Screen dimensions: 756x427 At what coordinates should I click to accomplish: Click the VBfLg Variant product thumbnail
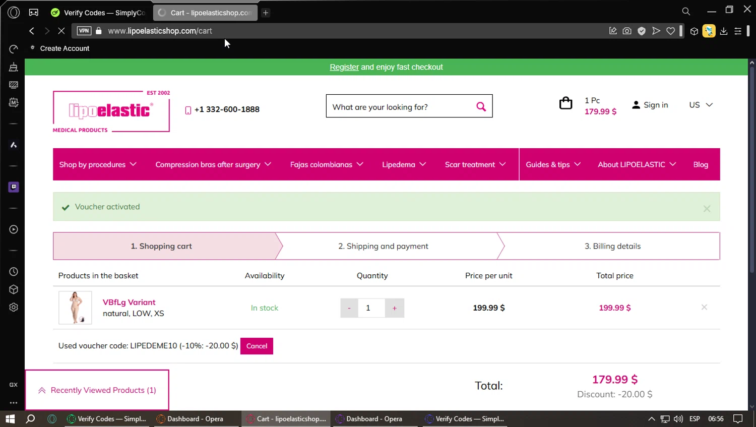[x=75, y=308]
